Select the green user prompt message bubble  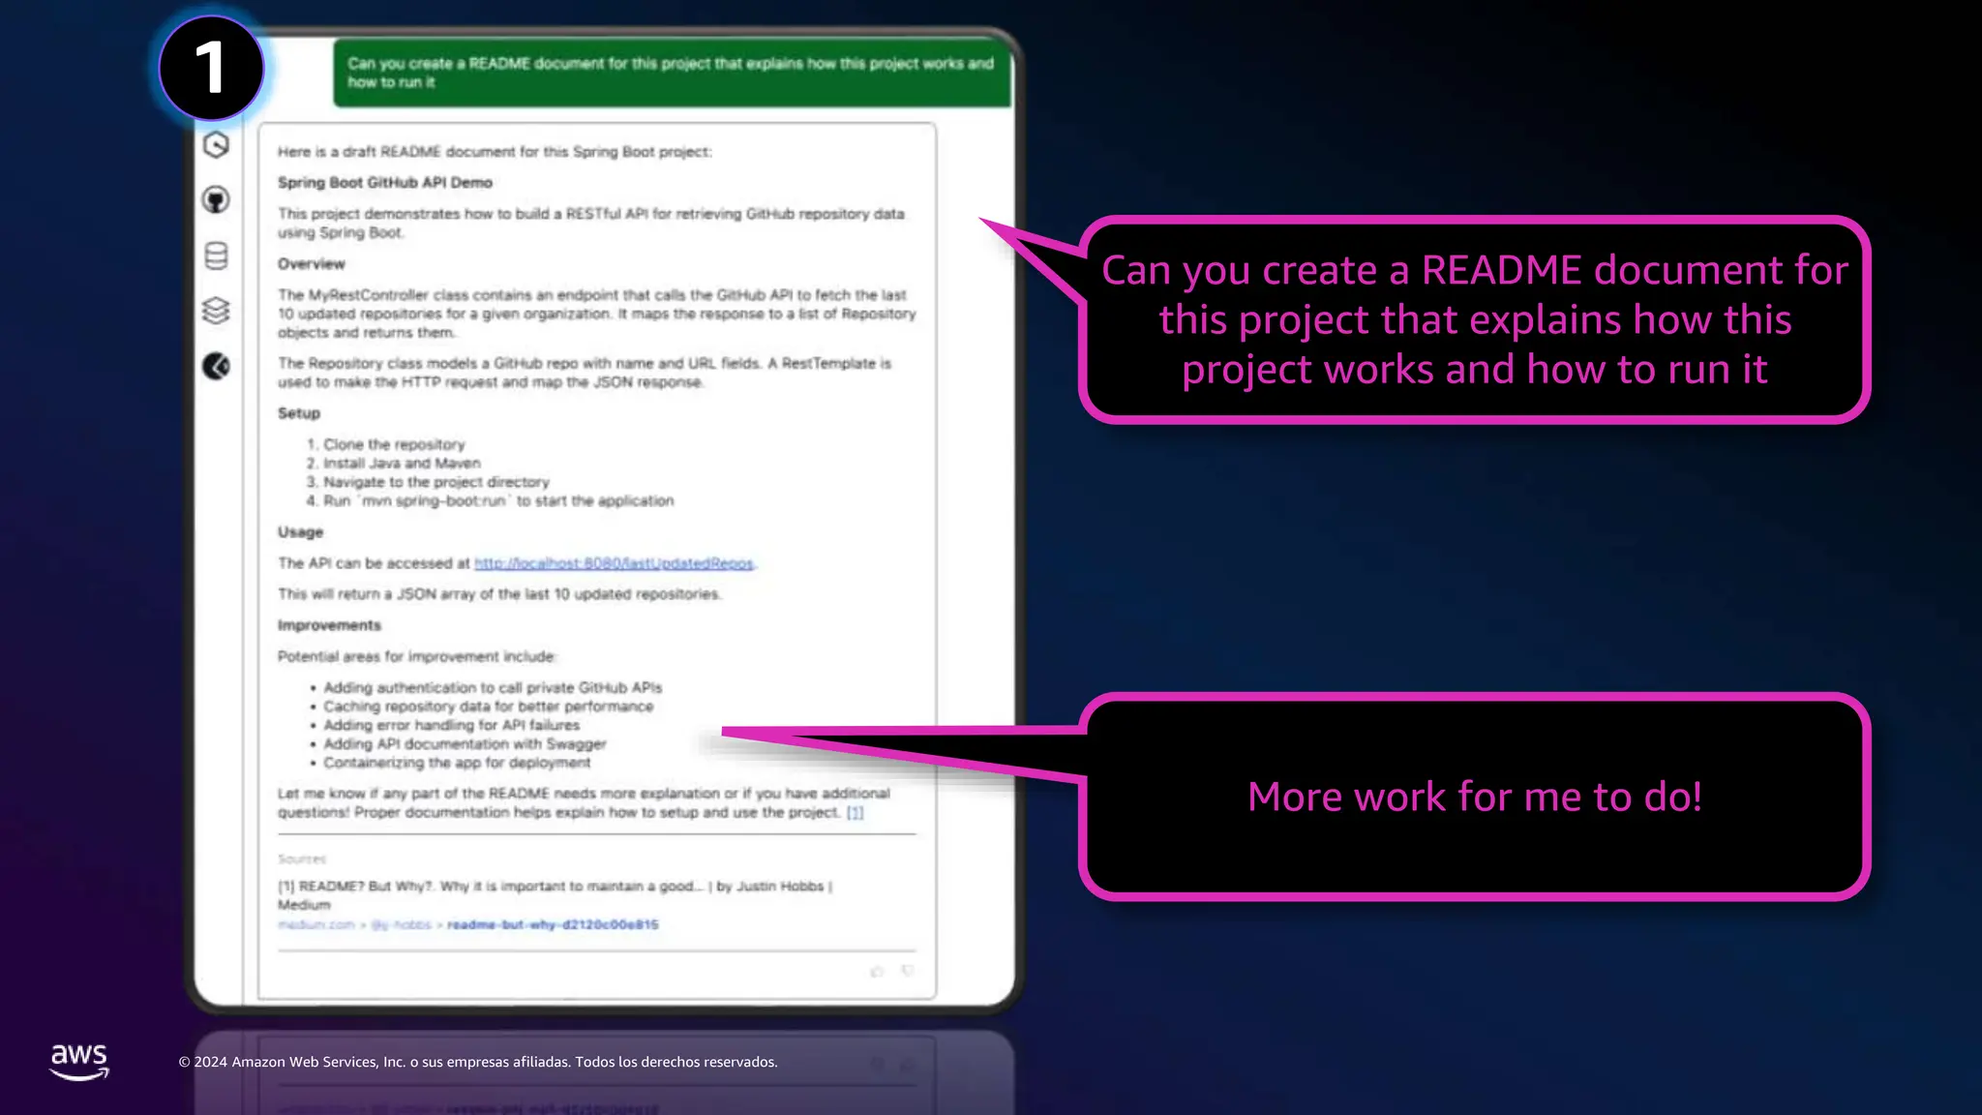tap(672, 73)
